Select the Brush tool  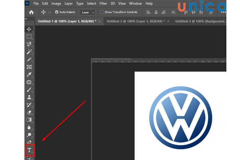29,90
